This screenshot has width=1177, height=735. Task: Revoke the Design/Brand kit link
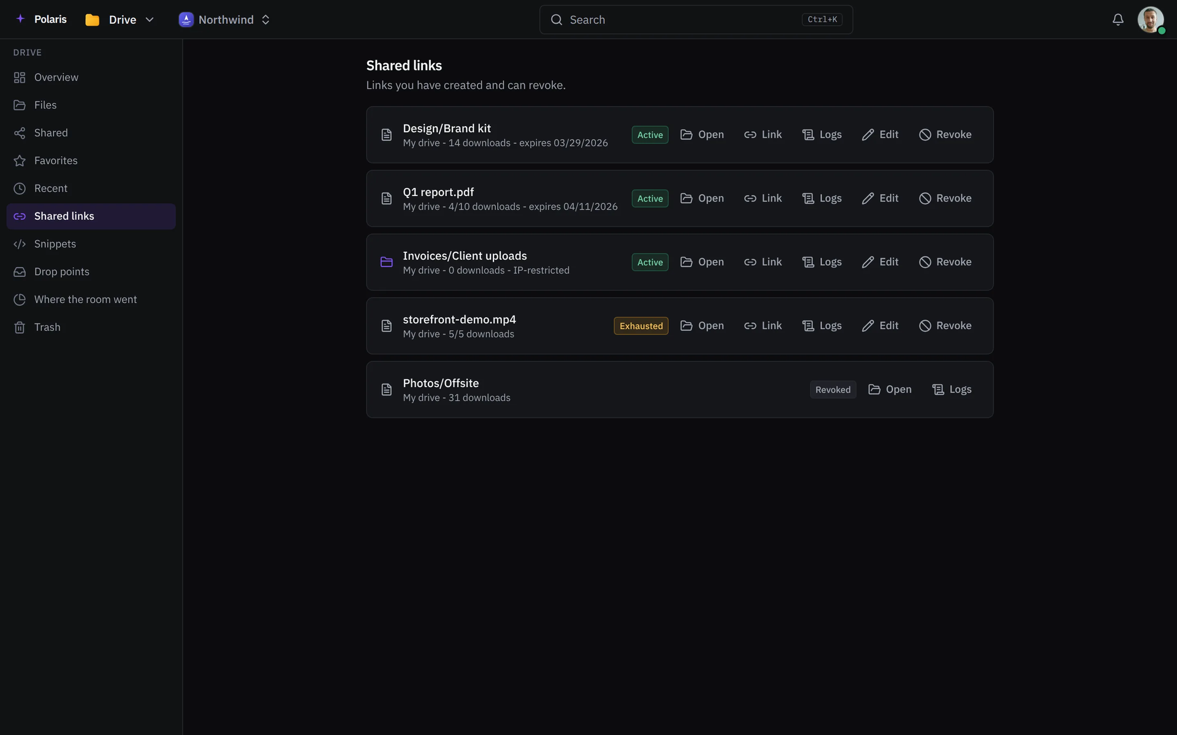(x=945, y=135)
